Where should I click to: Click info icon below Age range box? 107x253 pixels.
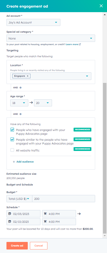point(20,114)
